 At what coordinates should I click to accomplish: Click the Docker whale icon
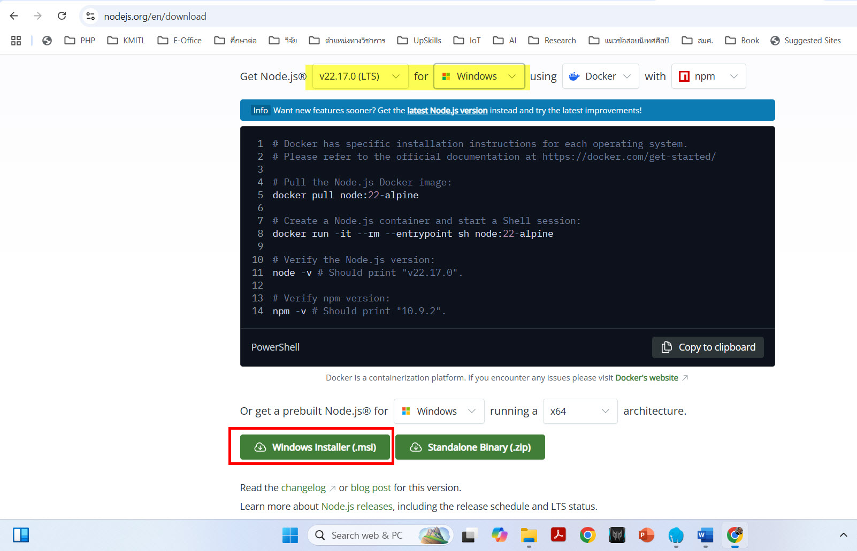coord(575,76)
